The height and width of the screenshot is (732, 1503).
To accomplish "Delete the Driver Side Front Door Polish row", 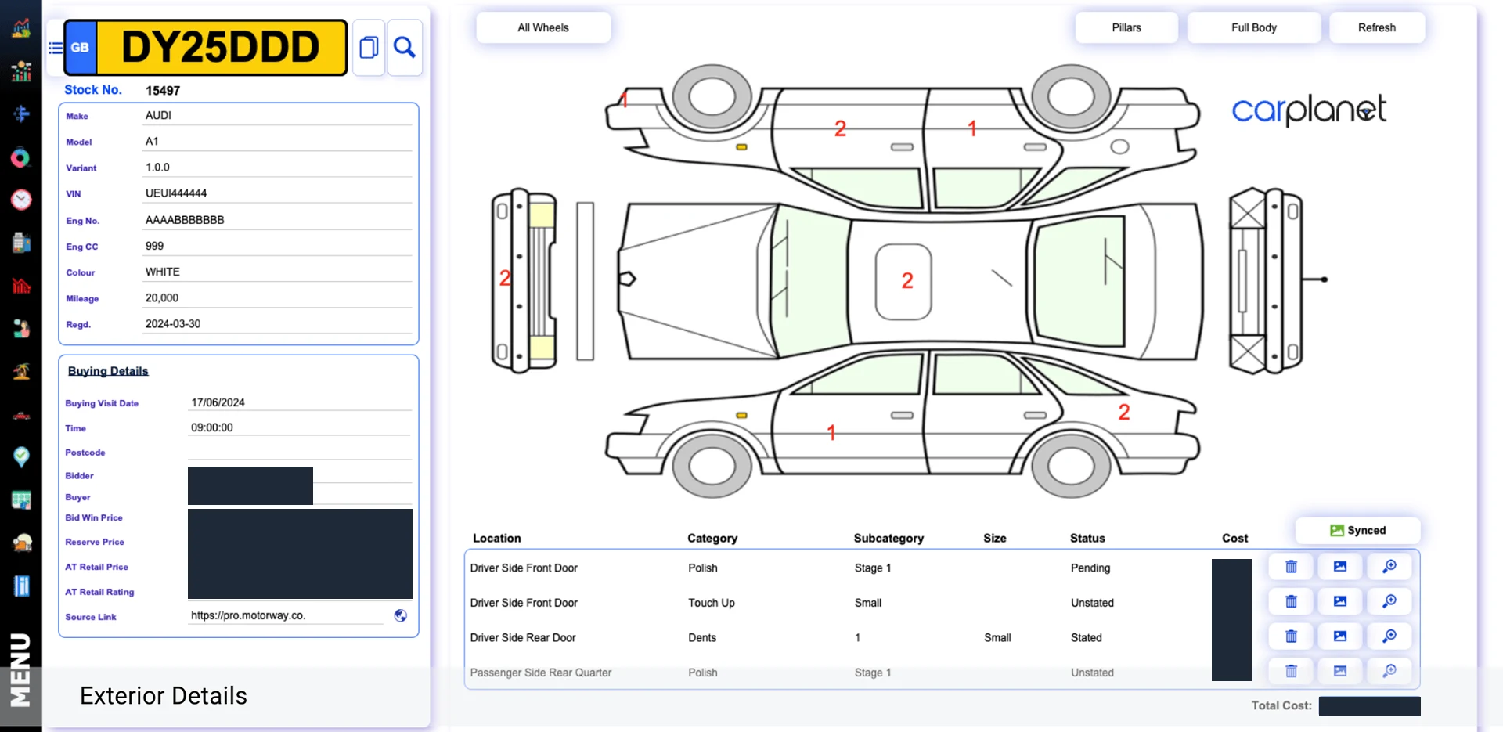I will coord(1292,567).
